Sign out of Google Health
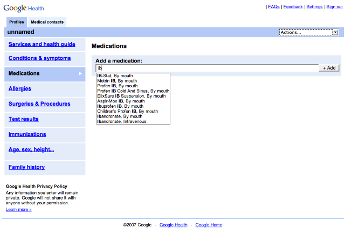The height and width of the screenshot is (228, 345). (334, 7)
